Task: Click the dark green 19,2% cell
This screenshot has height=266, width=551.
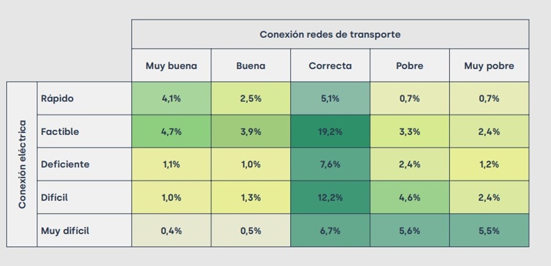Action: [330, 131]
